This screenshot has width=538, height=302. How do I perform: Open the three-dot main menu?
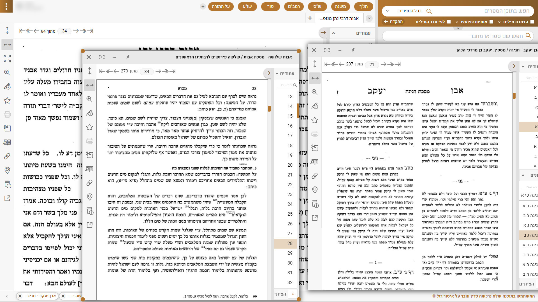tap(6, 6)
